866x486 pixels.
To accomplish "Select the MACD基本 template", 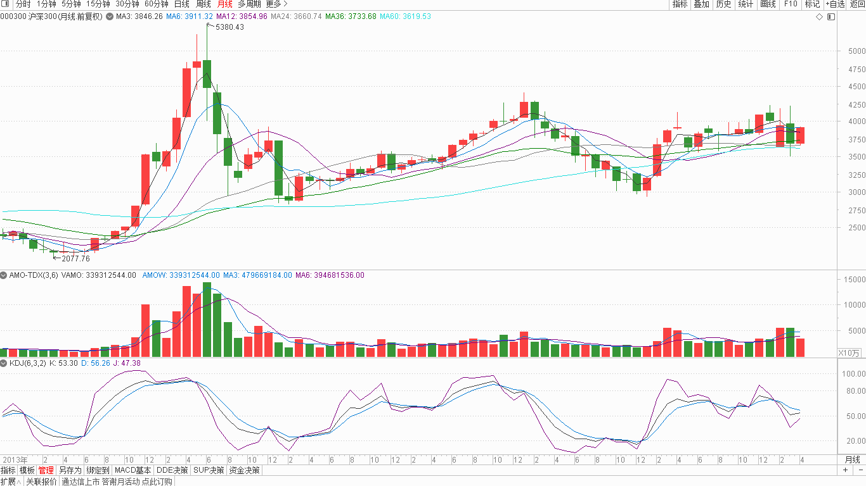I will pyautogui.click(x=133, y=470).
